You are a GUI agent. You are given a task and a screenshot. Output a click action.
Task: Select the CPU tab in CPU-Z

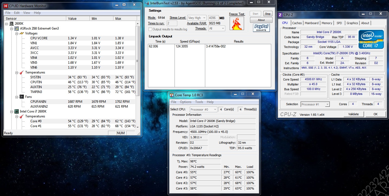285,23
